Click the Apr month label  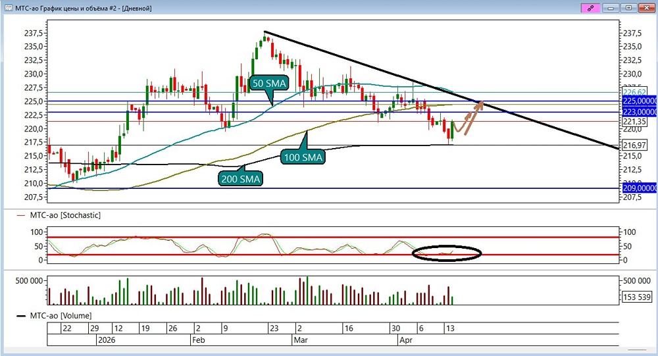pos(405,340)
